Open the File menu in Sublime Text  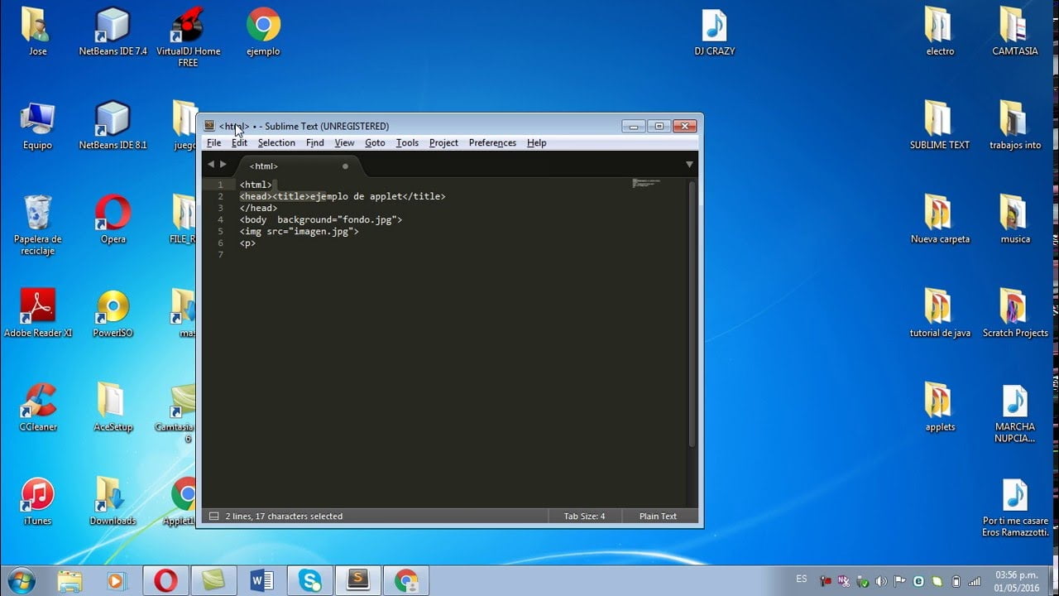click(x=213, y=142)
